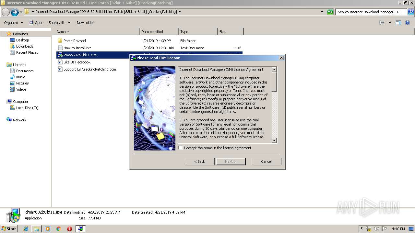Accept the terms in the license agreement
415x233 pixels.
pyautogui.click(x=181, y=148)
